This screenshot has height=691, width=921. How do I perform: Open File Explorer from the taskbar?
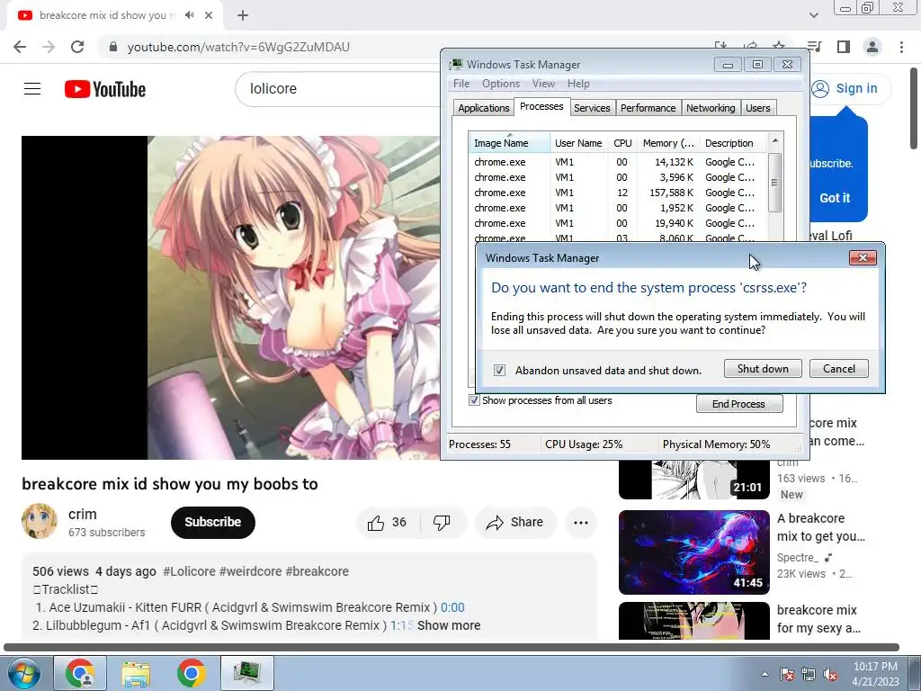pos(136,673)
